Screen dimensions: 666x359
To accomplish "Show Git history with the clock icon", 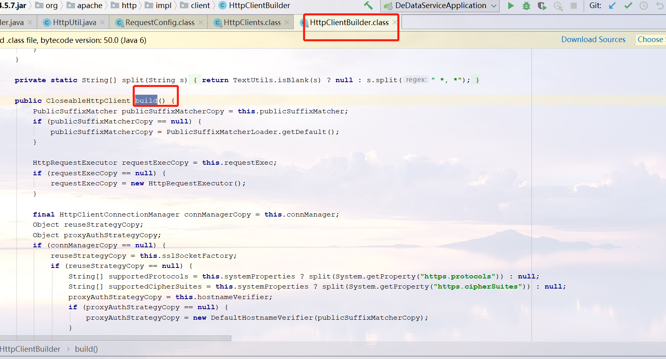I will (x=644, y=6).
